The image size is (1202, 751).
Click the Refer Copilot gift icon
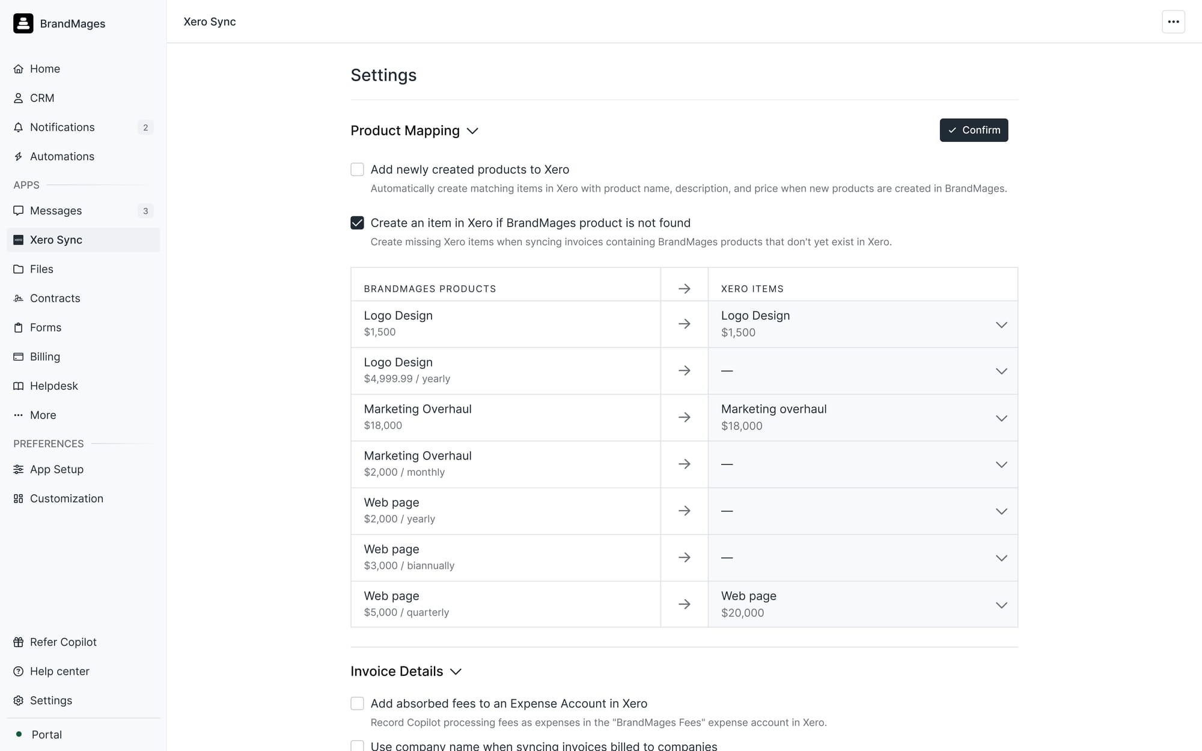(19, 642)
